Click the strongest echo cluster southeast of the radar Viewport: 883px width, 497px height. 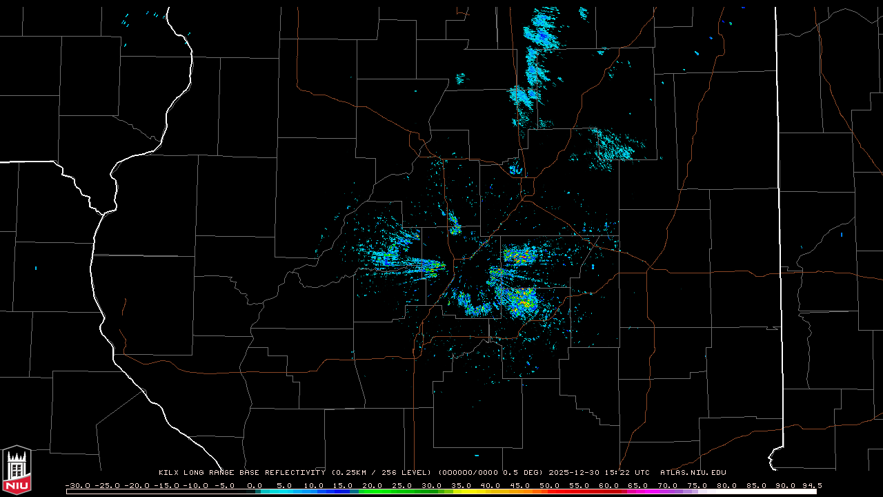pos(521,301)
